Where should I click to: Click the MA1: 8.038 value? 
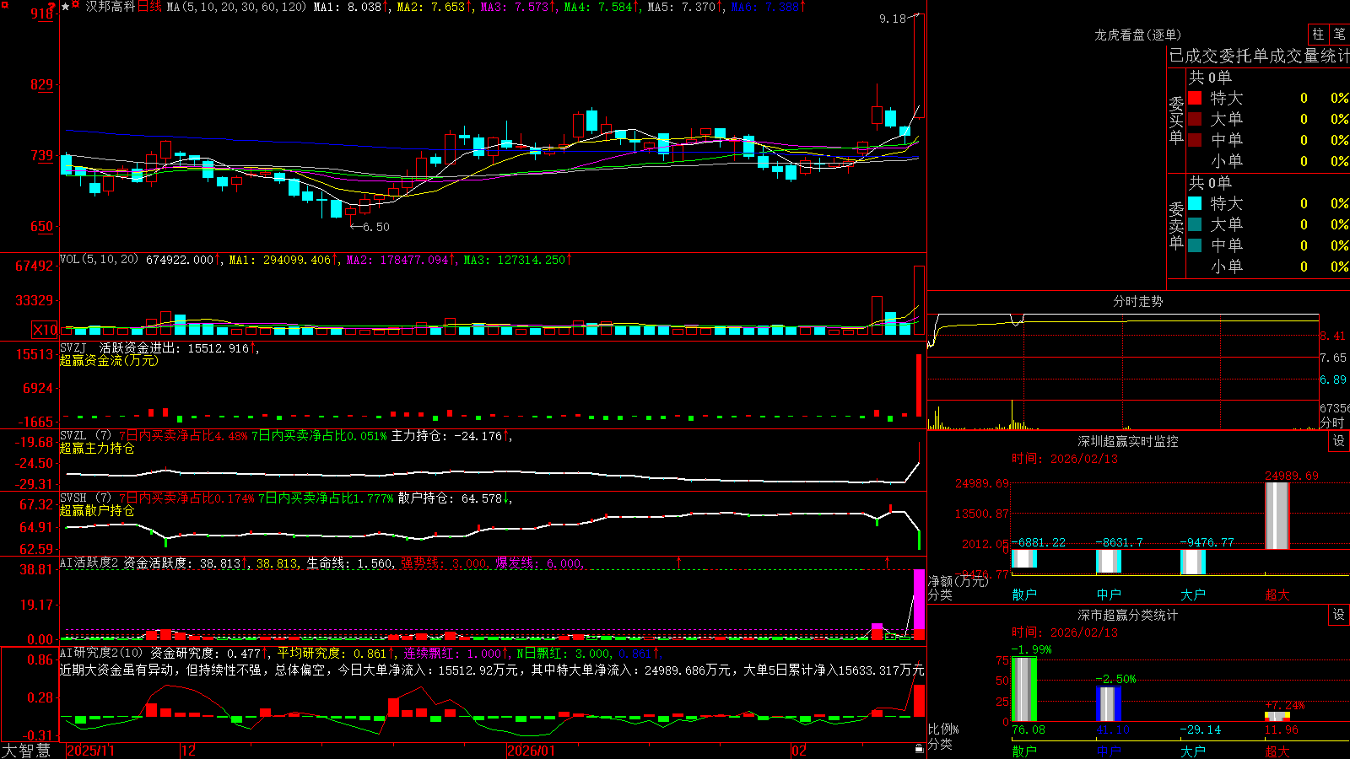[x=350, y=7]
